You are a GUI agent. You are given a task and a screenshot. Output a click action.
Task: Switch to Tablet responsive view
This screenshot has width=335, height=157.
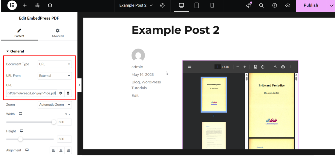tap(197, 5)
